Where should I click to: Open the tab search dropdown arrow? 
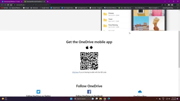(165, 1)
